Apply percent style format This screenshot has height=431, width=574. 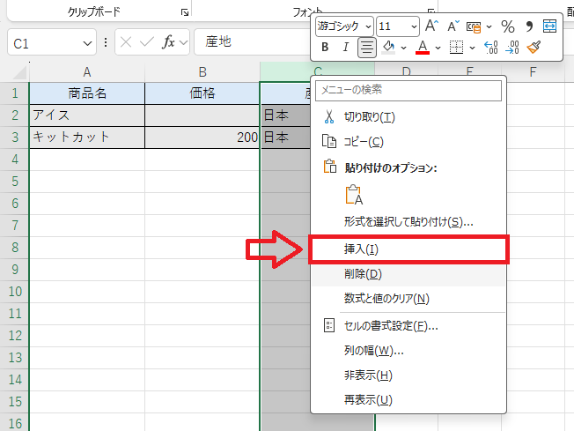coord(508,26)
